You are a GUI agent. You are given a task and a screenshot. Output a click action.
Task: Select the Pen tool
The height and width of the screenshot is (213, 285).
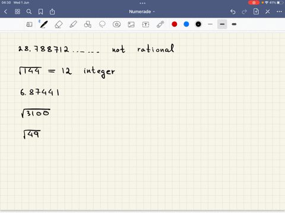coord(43,24)
